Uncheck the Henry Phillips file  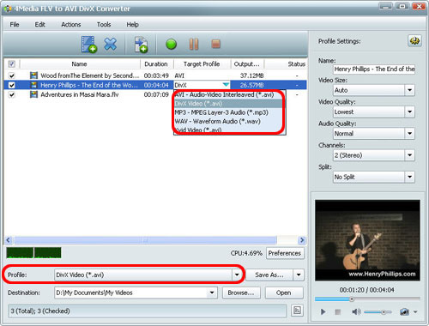(x=12, y=85)
